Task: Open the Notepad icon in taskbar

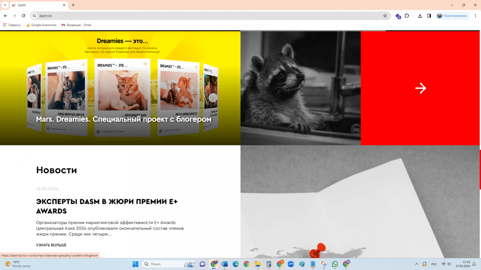Action: (x=313, y=264)
